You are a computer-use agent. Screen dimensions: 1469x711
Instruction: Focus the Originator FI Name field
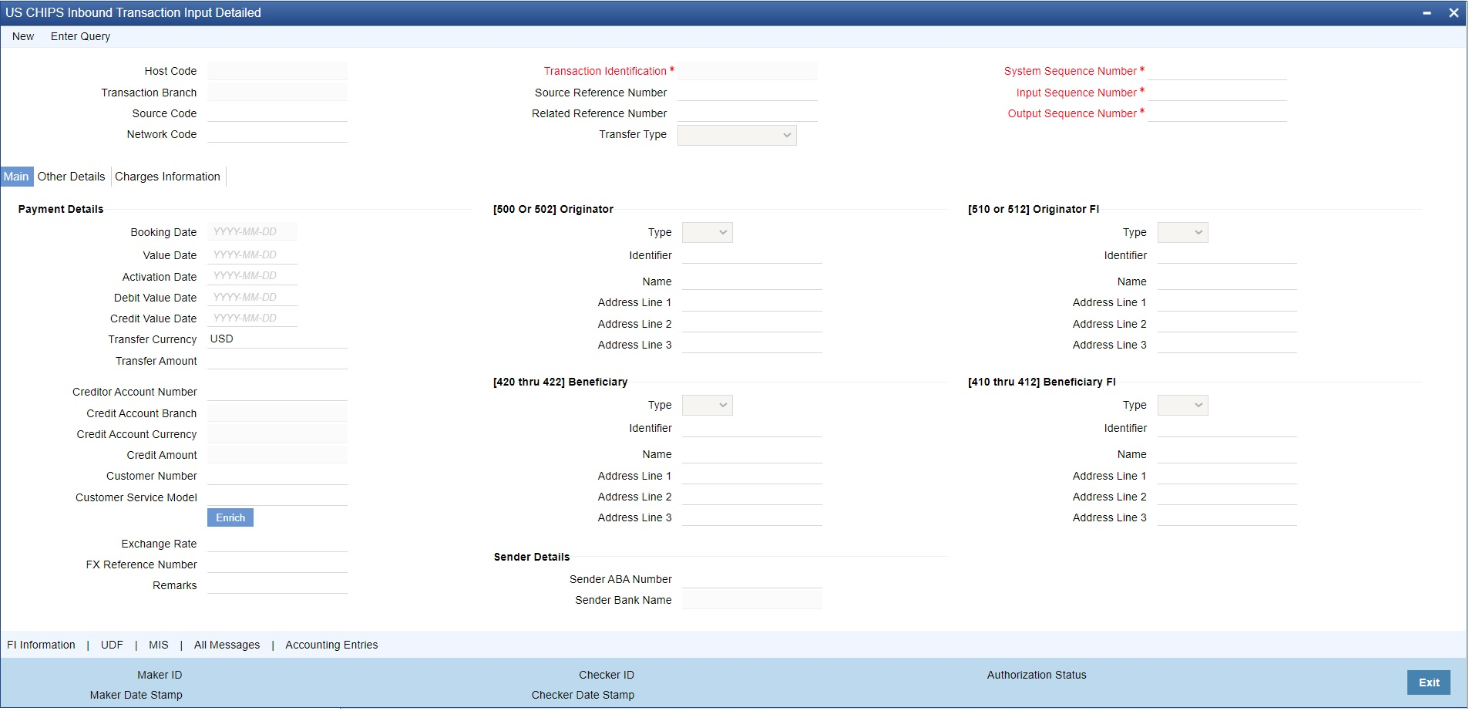(1227, 281)
